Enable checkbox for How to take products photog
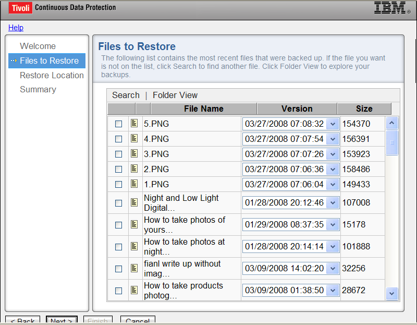The image size is (417, 325). pyautogui.click(x=119, y=291)
